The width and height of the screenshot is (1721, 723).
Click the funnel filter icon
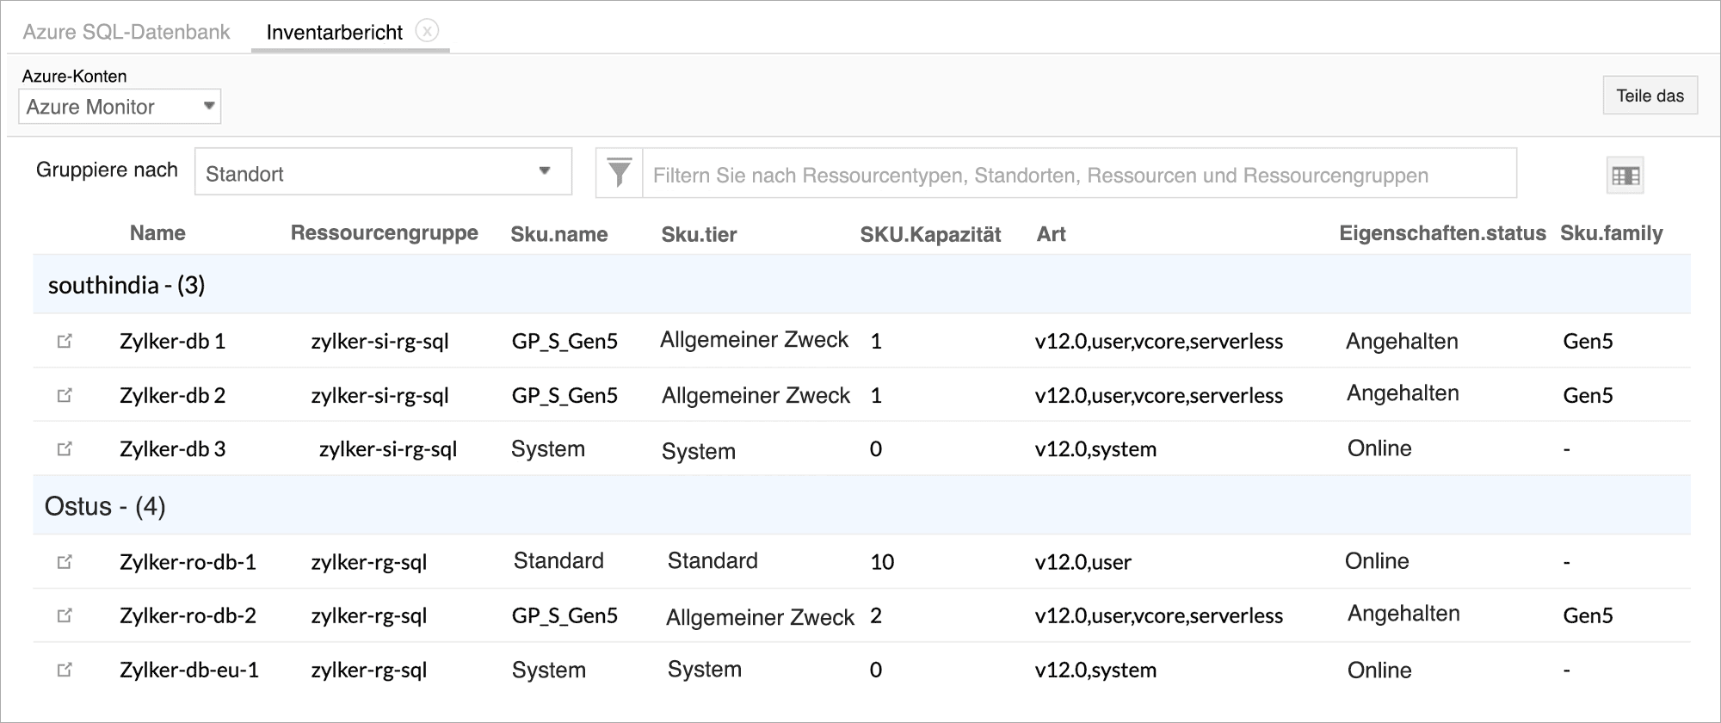pos(620,174)
